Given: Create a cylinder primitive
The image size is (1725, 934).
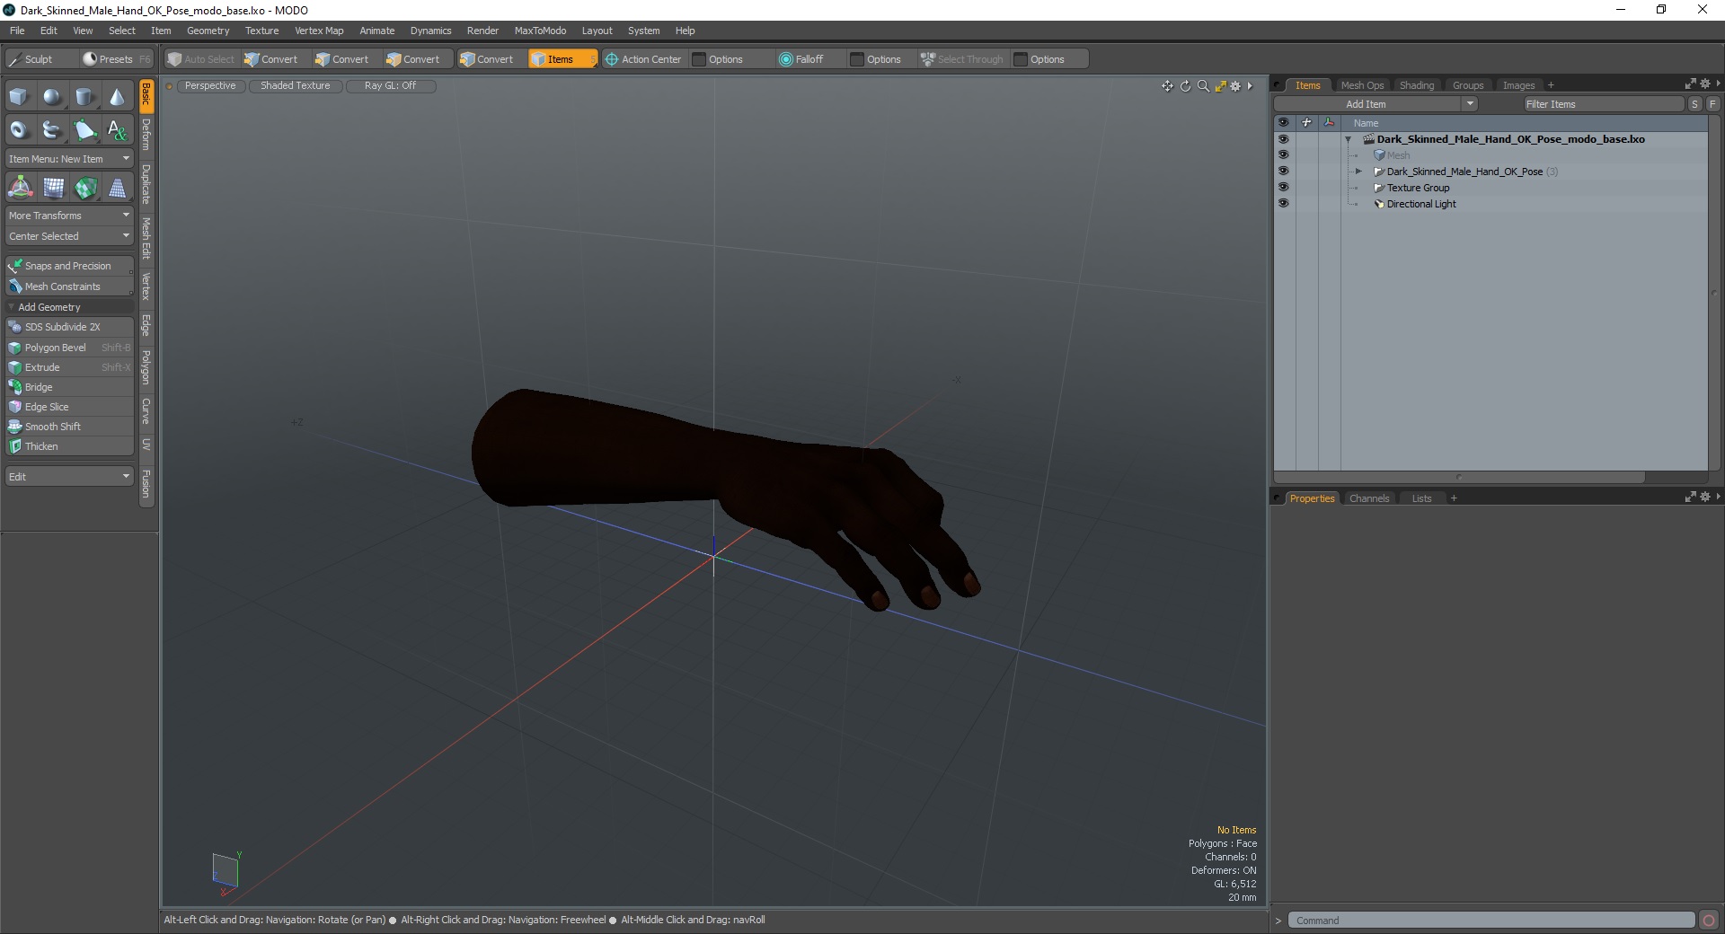Looking at the screenshot, I should [84, 97].
